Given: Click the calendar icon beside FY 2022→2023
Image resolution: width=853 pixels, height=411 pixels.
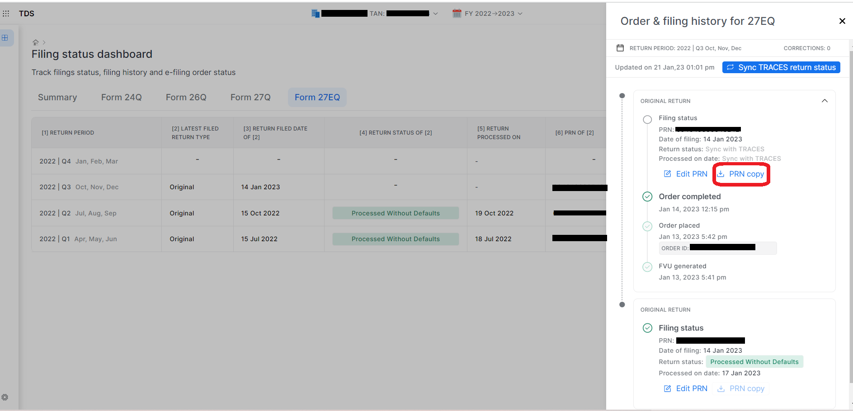Looking at the screenshot, I should tap(457, 14).
